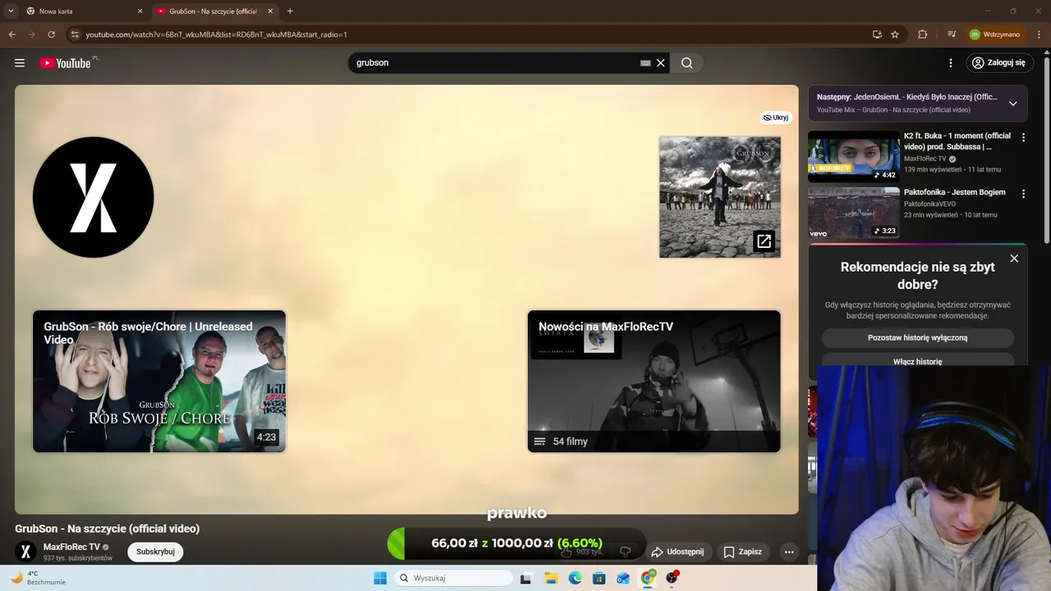Open Chrome media controls icon
This screenshot has width=1051, height=591.
[951, 34]
